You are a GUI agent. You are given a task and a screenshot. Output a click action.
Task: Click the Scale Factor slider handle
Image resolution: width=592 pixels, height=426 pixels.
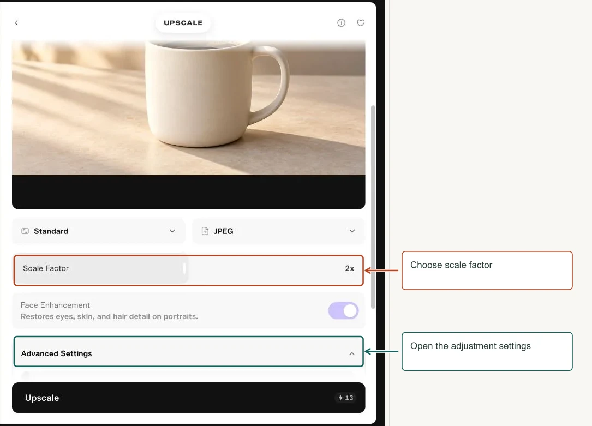[x=184, y=268]
